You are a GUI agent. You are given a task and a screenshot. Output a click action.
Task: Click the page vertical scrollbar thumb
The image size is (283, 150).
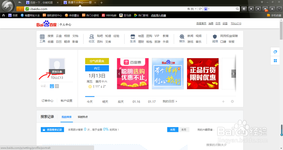pos(281,30)
